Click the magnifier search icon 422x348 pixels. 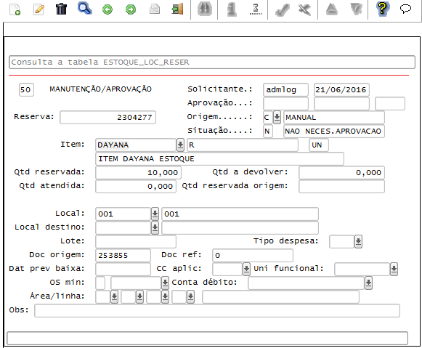point(85,8)
